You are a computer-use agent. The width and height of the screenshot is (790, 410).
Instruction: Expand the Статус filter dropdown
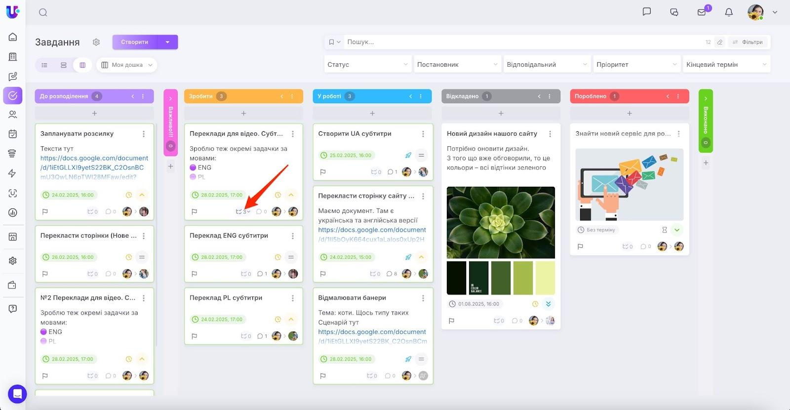[x=367, y=64]
